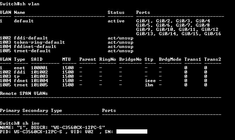Select 'act/unsup' status of fddi-default row

(120, 38)
